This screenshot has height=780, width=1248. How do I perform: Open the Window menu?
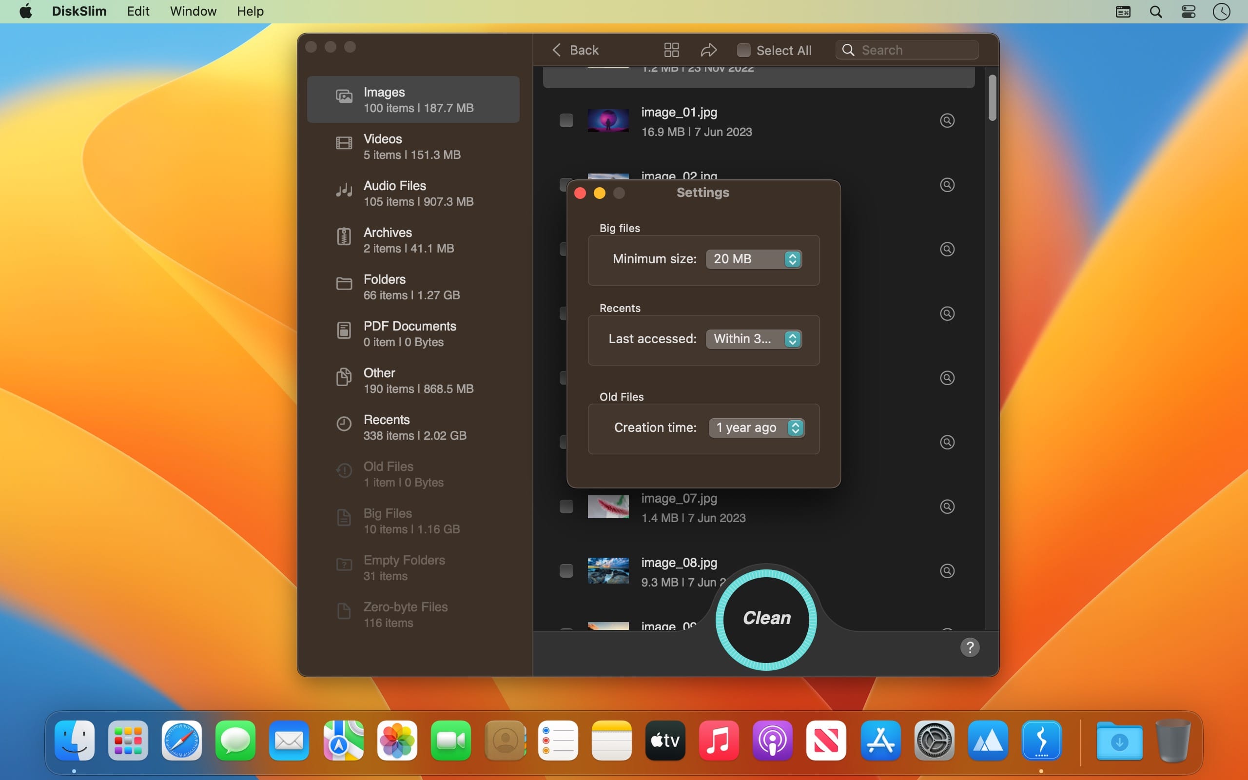(x=193, y=11)
